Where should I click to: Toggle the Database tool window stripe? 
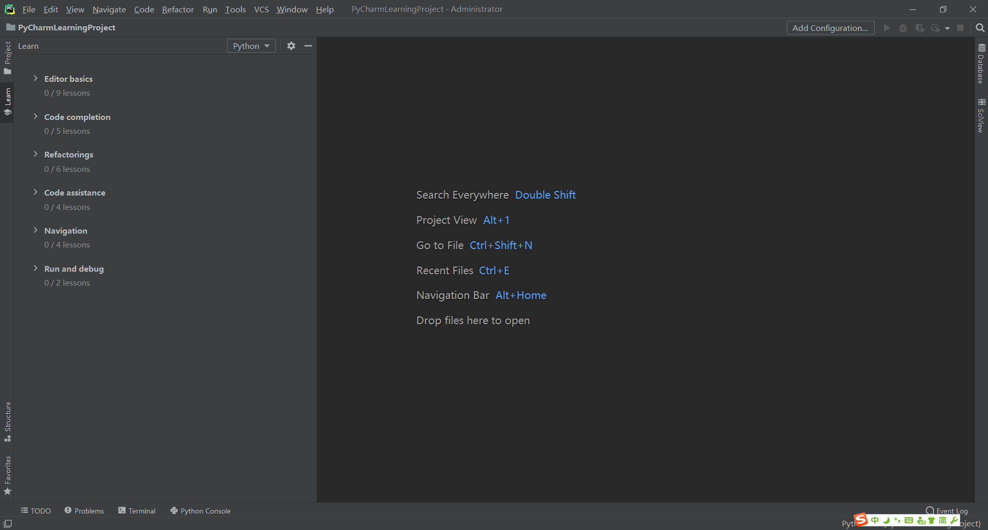[x=981, y=63]
